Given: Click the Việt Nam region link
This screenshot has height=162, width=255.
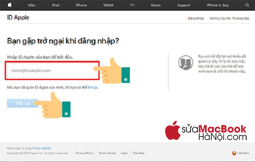Looking at the screenshot, I should 243,153.
